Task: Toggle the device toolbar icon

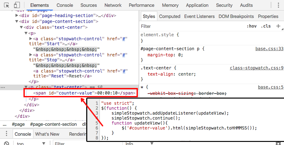Action: [17, 5]
